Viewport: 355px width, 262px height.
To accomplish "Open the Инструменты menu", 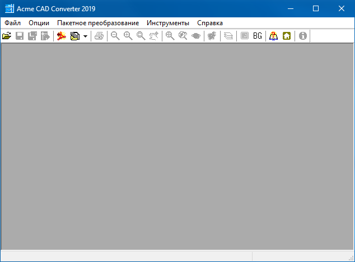I will pos(168,23).
